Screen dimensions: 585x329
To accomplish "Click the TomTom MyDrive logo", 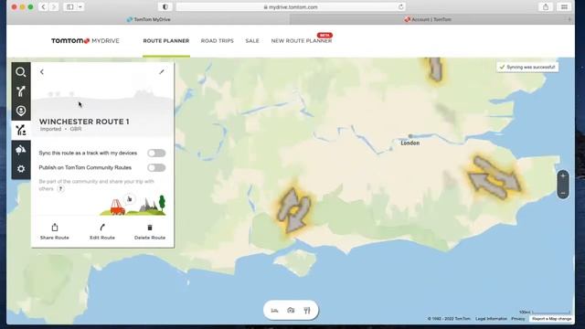I will pos(85,40).
